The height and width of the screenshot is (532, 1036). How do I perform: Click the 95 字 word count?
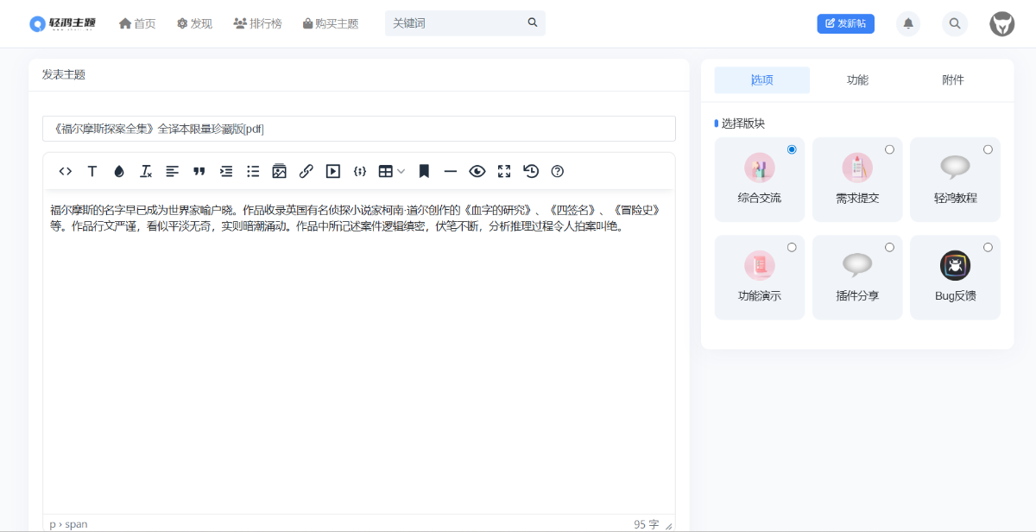pos(646,524)
